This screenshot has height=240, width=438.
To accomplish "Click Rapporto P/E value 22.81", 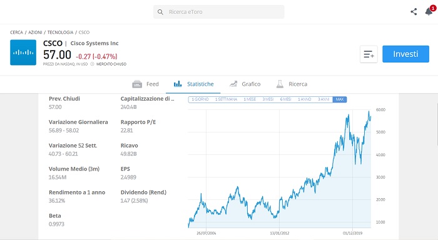I will tap(127, 131).
